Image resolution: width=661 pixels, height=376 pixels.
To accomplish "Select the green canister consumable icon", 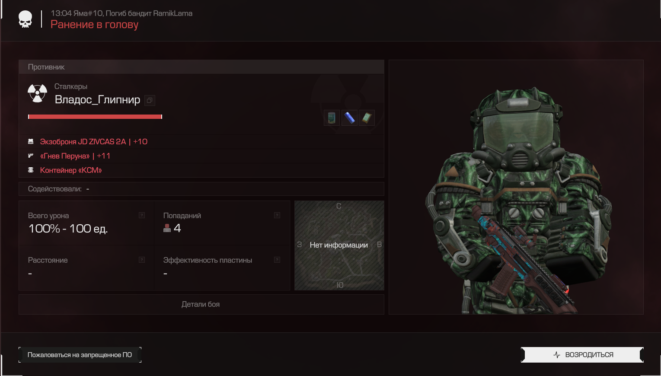I will coord(332,118).
